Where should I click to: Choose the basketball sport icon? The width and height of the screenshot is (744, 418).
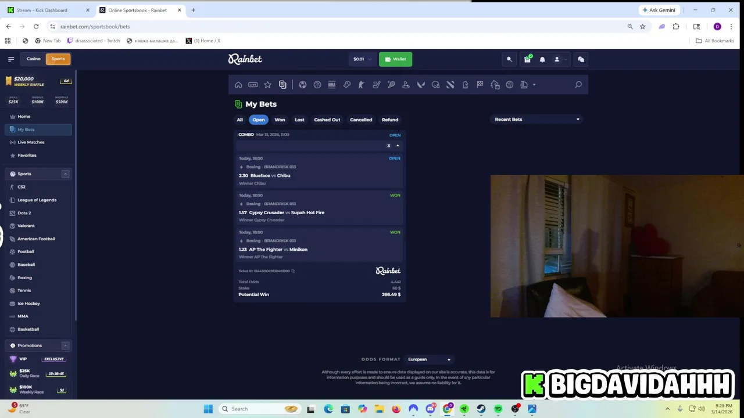click(317, 85)
